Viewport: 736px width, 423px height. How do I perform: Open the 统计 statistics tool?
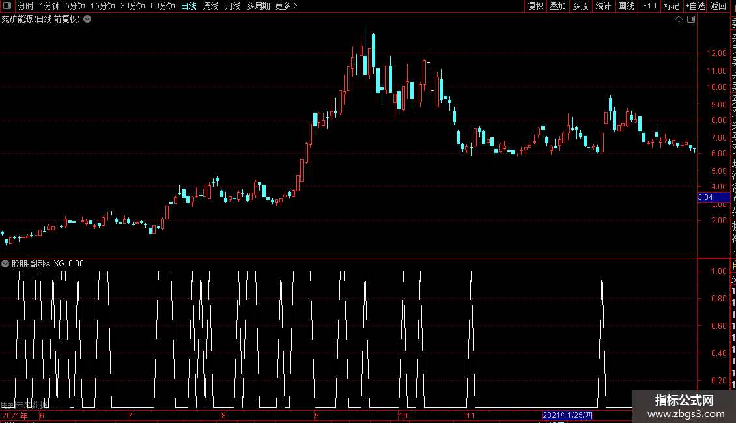pyautogui.click(x=603, y=6)
